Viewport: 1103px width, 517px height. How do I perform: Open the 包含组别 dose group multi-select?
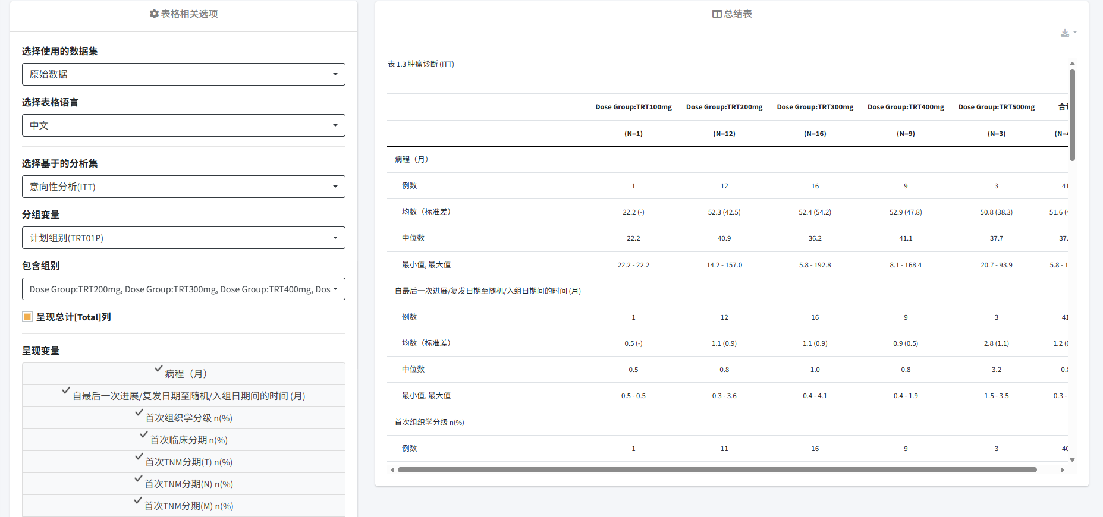coord(183,289)
